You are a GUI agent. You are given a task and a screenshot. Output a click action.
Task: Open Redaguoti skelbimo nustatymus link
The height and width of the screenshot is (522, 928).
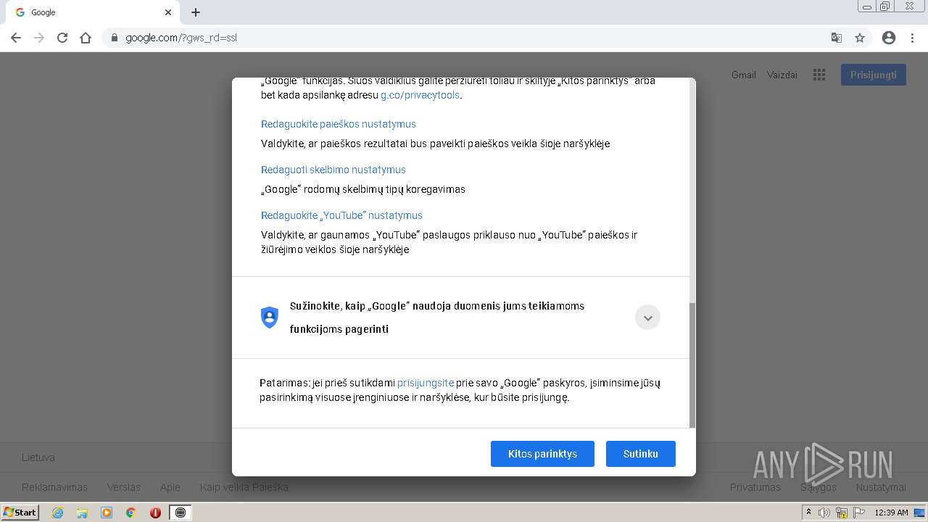333,170
